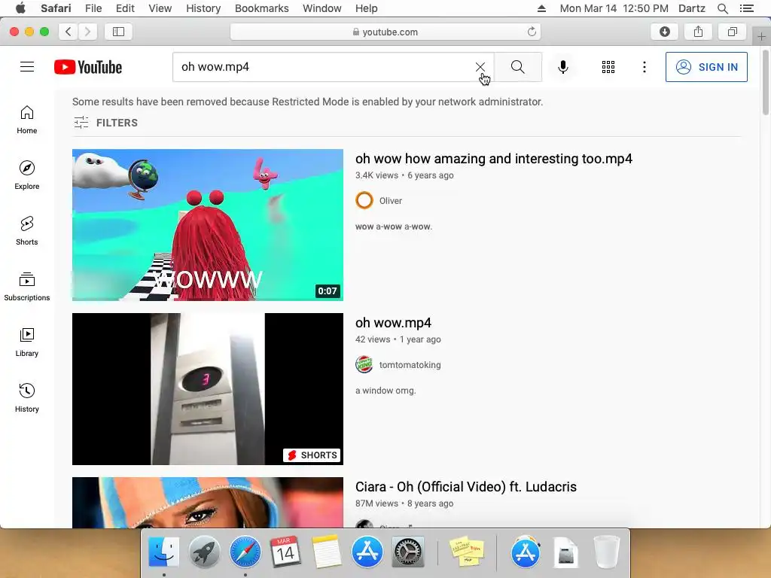Click the YouTube logo
This screenshot has width=771, height=578.
tap(88, 67)
